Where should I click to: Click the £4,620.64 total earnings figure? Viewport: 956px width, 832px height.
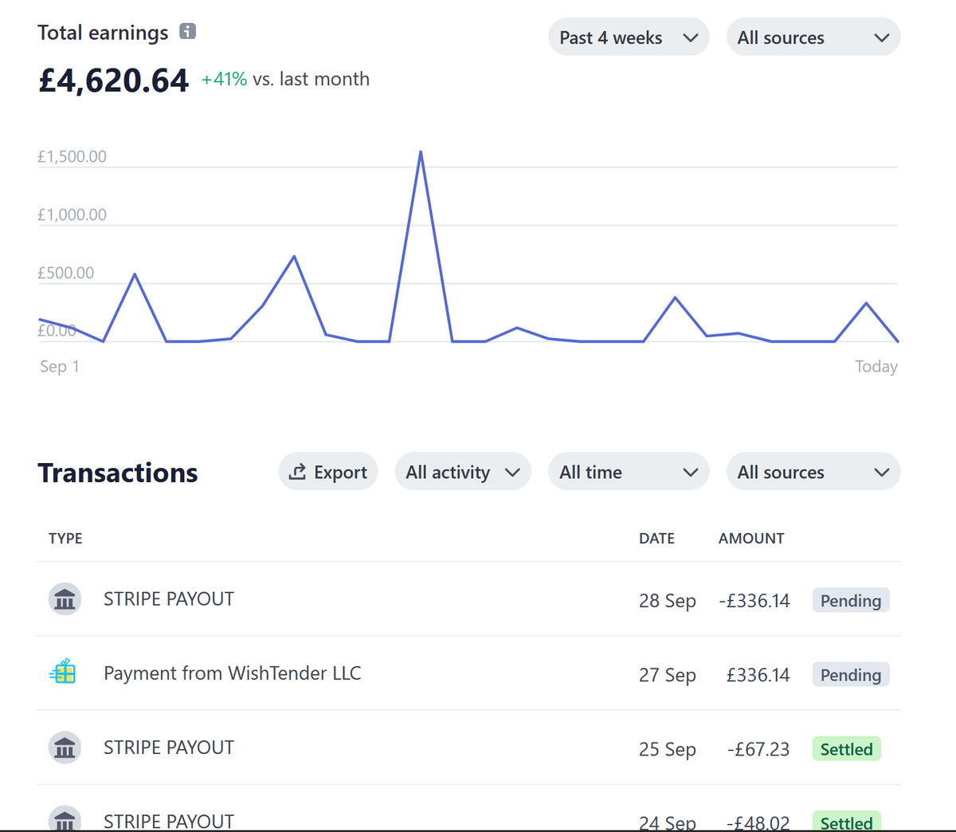click(113, 80)
